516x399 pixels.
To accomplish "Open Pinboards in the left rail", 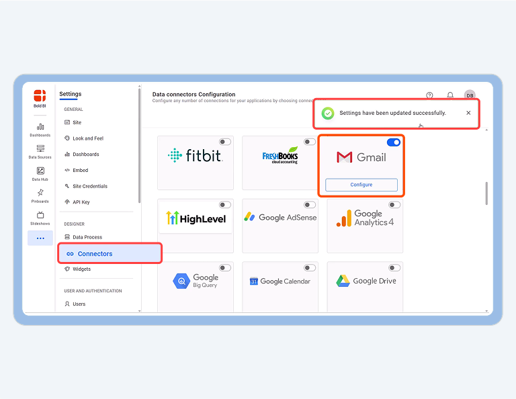I will (x=40, y=196).
